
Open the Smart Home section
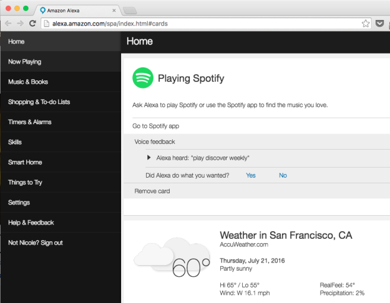(x=61, y=162)
